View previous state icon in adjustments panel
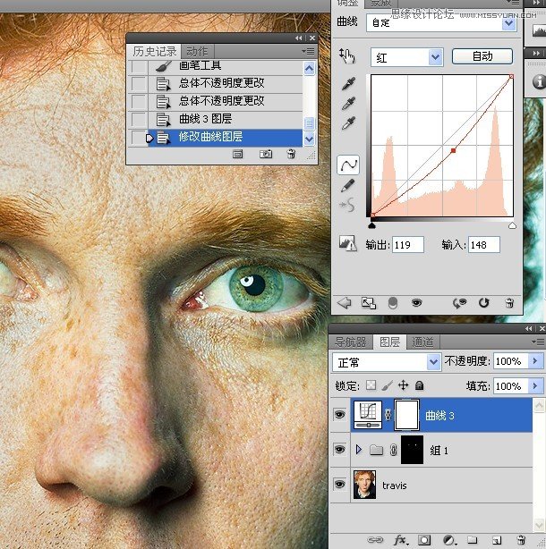Screen dimensions: 546x549 pyautogui.click(x=459, y=303)
